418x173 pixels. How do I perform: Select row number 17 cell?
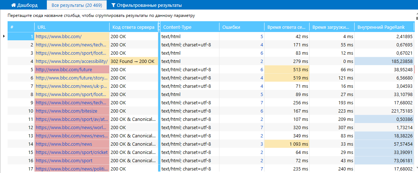[x=21, y=169]
